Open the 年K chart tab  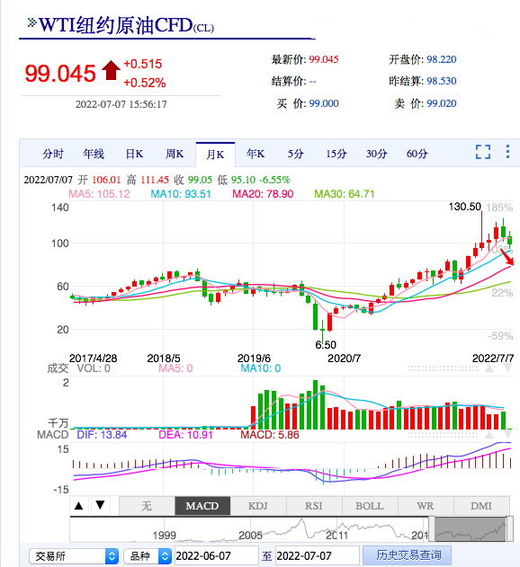256,154
